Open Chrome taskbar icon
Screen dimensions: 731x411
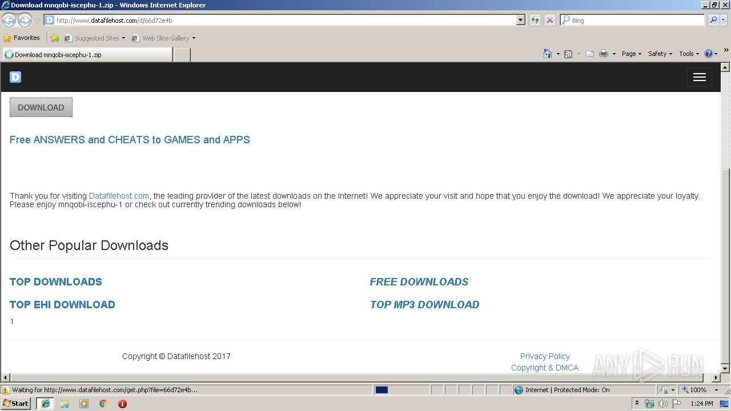pyautogui.click(x=103, y=404)
